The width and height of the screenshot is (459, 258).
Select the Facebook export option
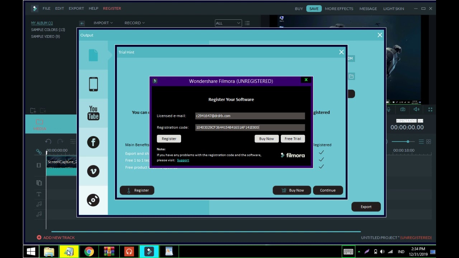tap(93, 142)
